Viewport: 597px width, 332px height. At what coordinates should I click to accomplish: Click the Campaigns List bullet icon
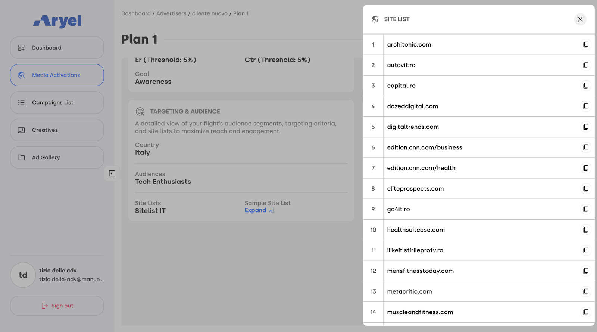pos(21,103)
